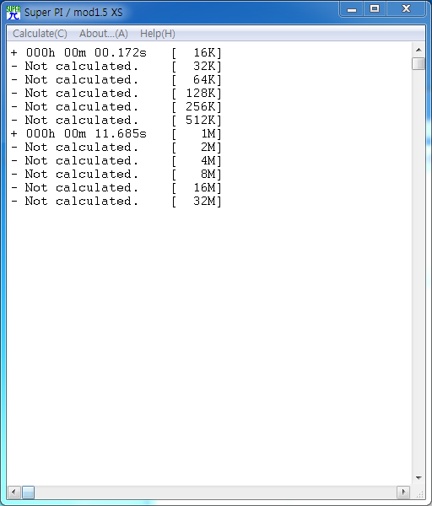The height and width of the screenshot is (506, 432).
Task: Maximize the Super PI window
Action: [375, 9]
